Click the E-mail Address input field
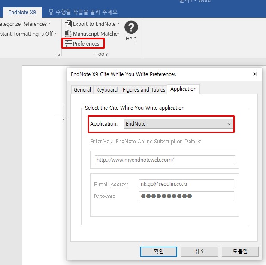 point(187,184)
